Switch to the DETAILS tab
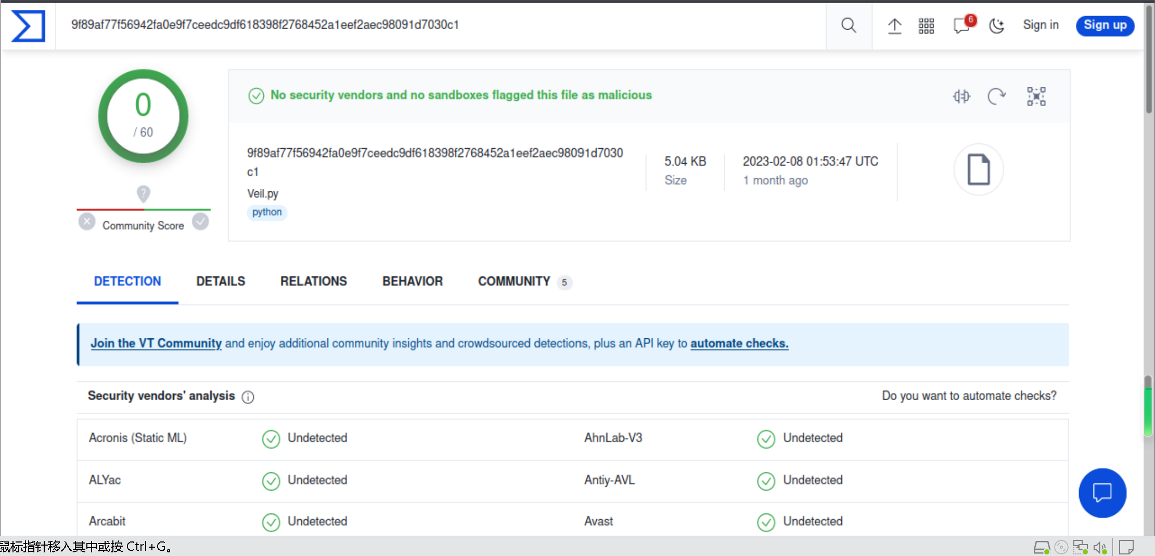The width and height of the screenshot is (1155, 556). coord(221,281)
